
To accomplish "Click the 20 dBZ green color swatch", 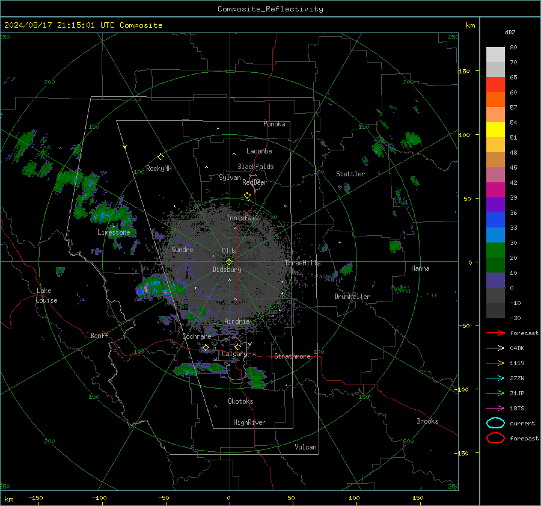I will (x=495, y=250).
